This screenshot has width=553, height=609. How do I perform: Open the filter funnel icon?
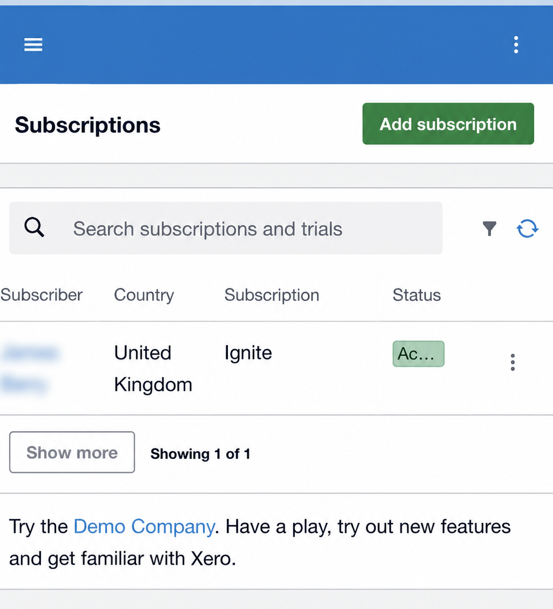coord(489,229)
